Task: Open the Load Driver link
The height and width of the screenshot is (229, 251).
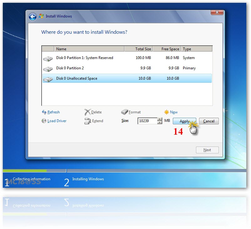Action: (57, 121)
